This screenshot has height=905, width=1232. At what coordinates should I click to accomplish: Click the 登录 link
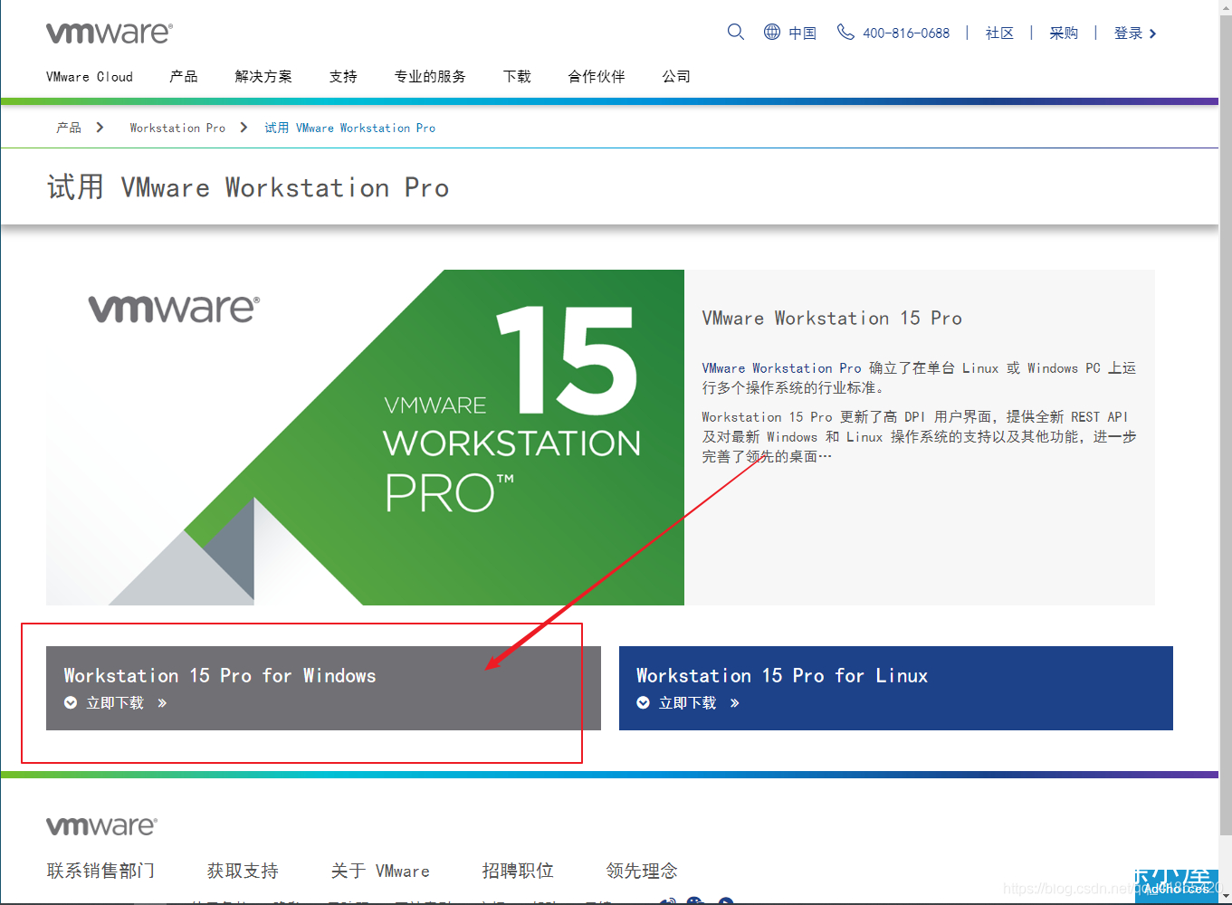tap(1128, 33)
